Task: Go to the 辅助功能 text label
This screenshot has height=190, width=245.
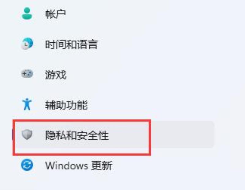Action: coord(66,105)
